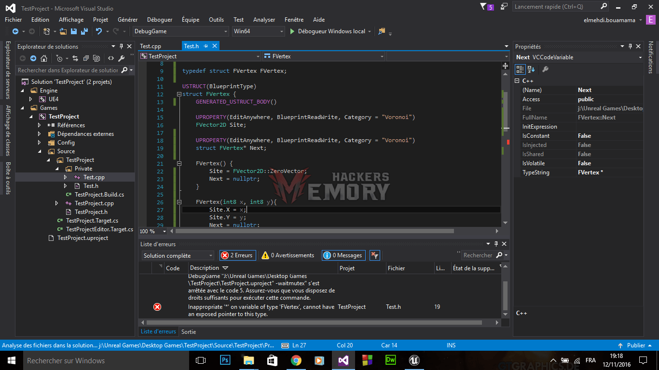Click the code editor horizontal scrollbar

click(314, 231)
